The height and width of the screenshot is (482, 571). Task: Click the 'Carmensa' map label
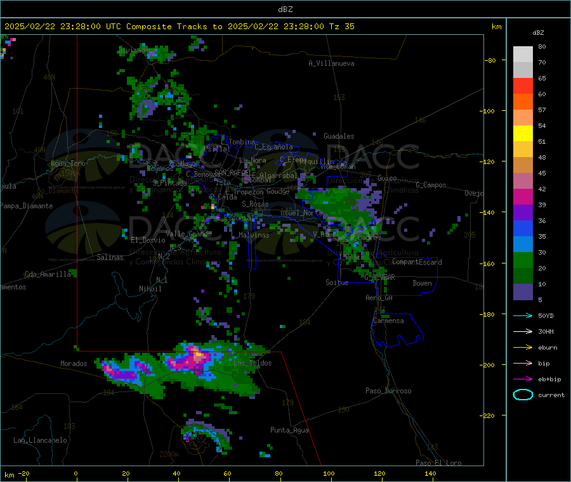388,320
